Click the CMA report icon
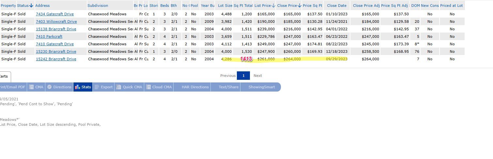 click(x=32, y=87)
